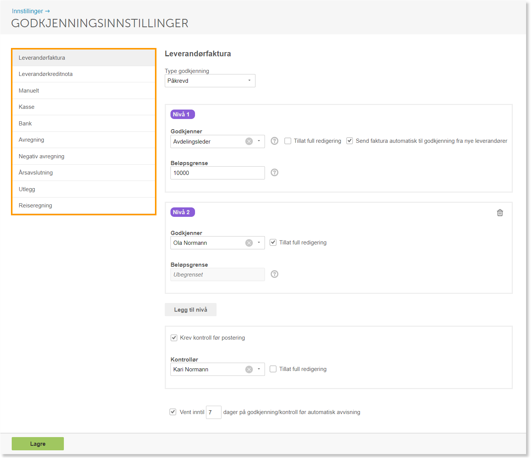Open the Avregning settings section

click(x=84, y=140)
